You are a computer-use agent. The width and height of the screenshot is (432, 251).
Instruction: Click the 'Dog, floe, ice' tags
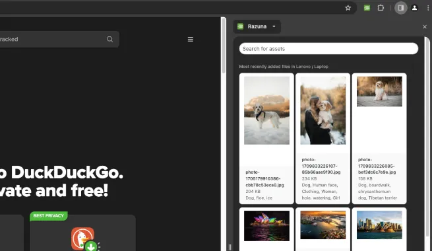click(x=259, y=198)
